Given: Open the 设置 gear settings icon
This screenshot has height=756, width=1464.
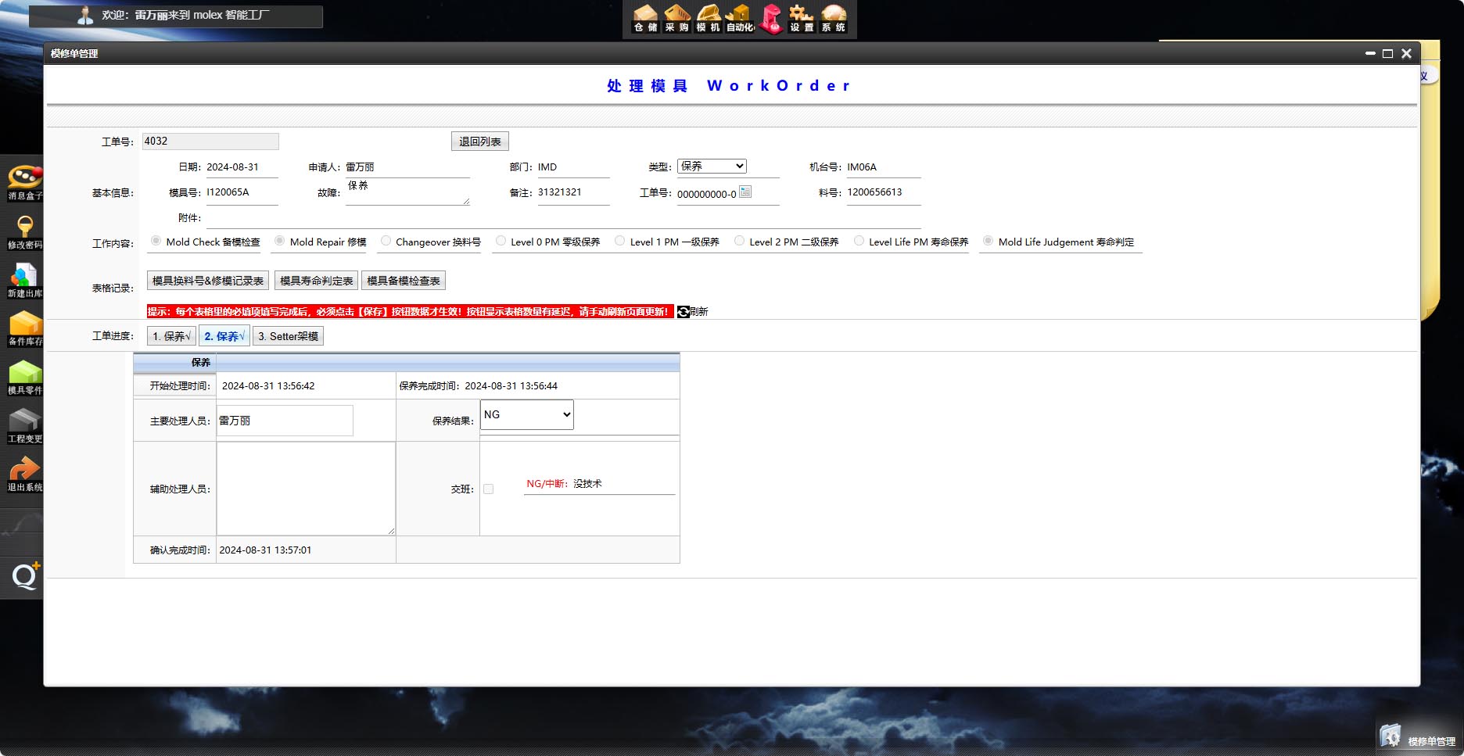Looking at the screenshot, I should 801,19.
